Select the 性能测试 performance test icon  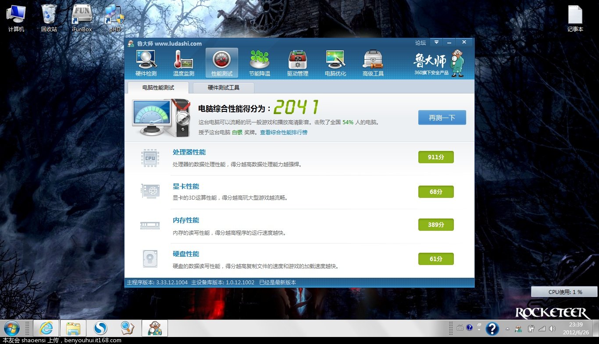coord(221,63)
